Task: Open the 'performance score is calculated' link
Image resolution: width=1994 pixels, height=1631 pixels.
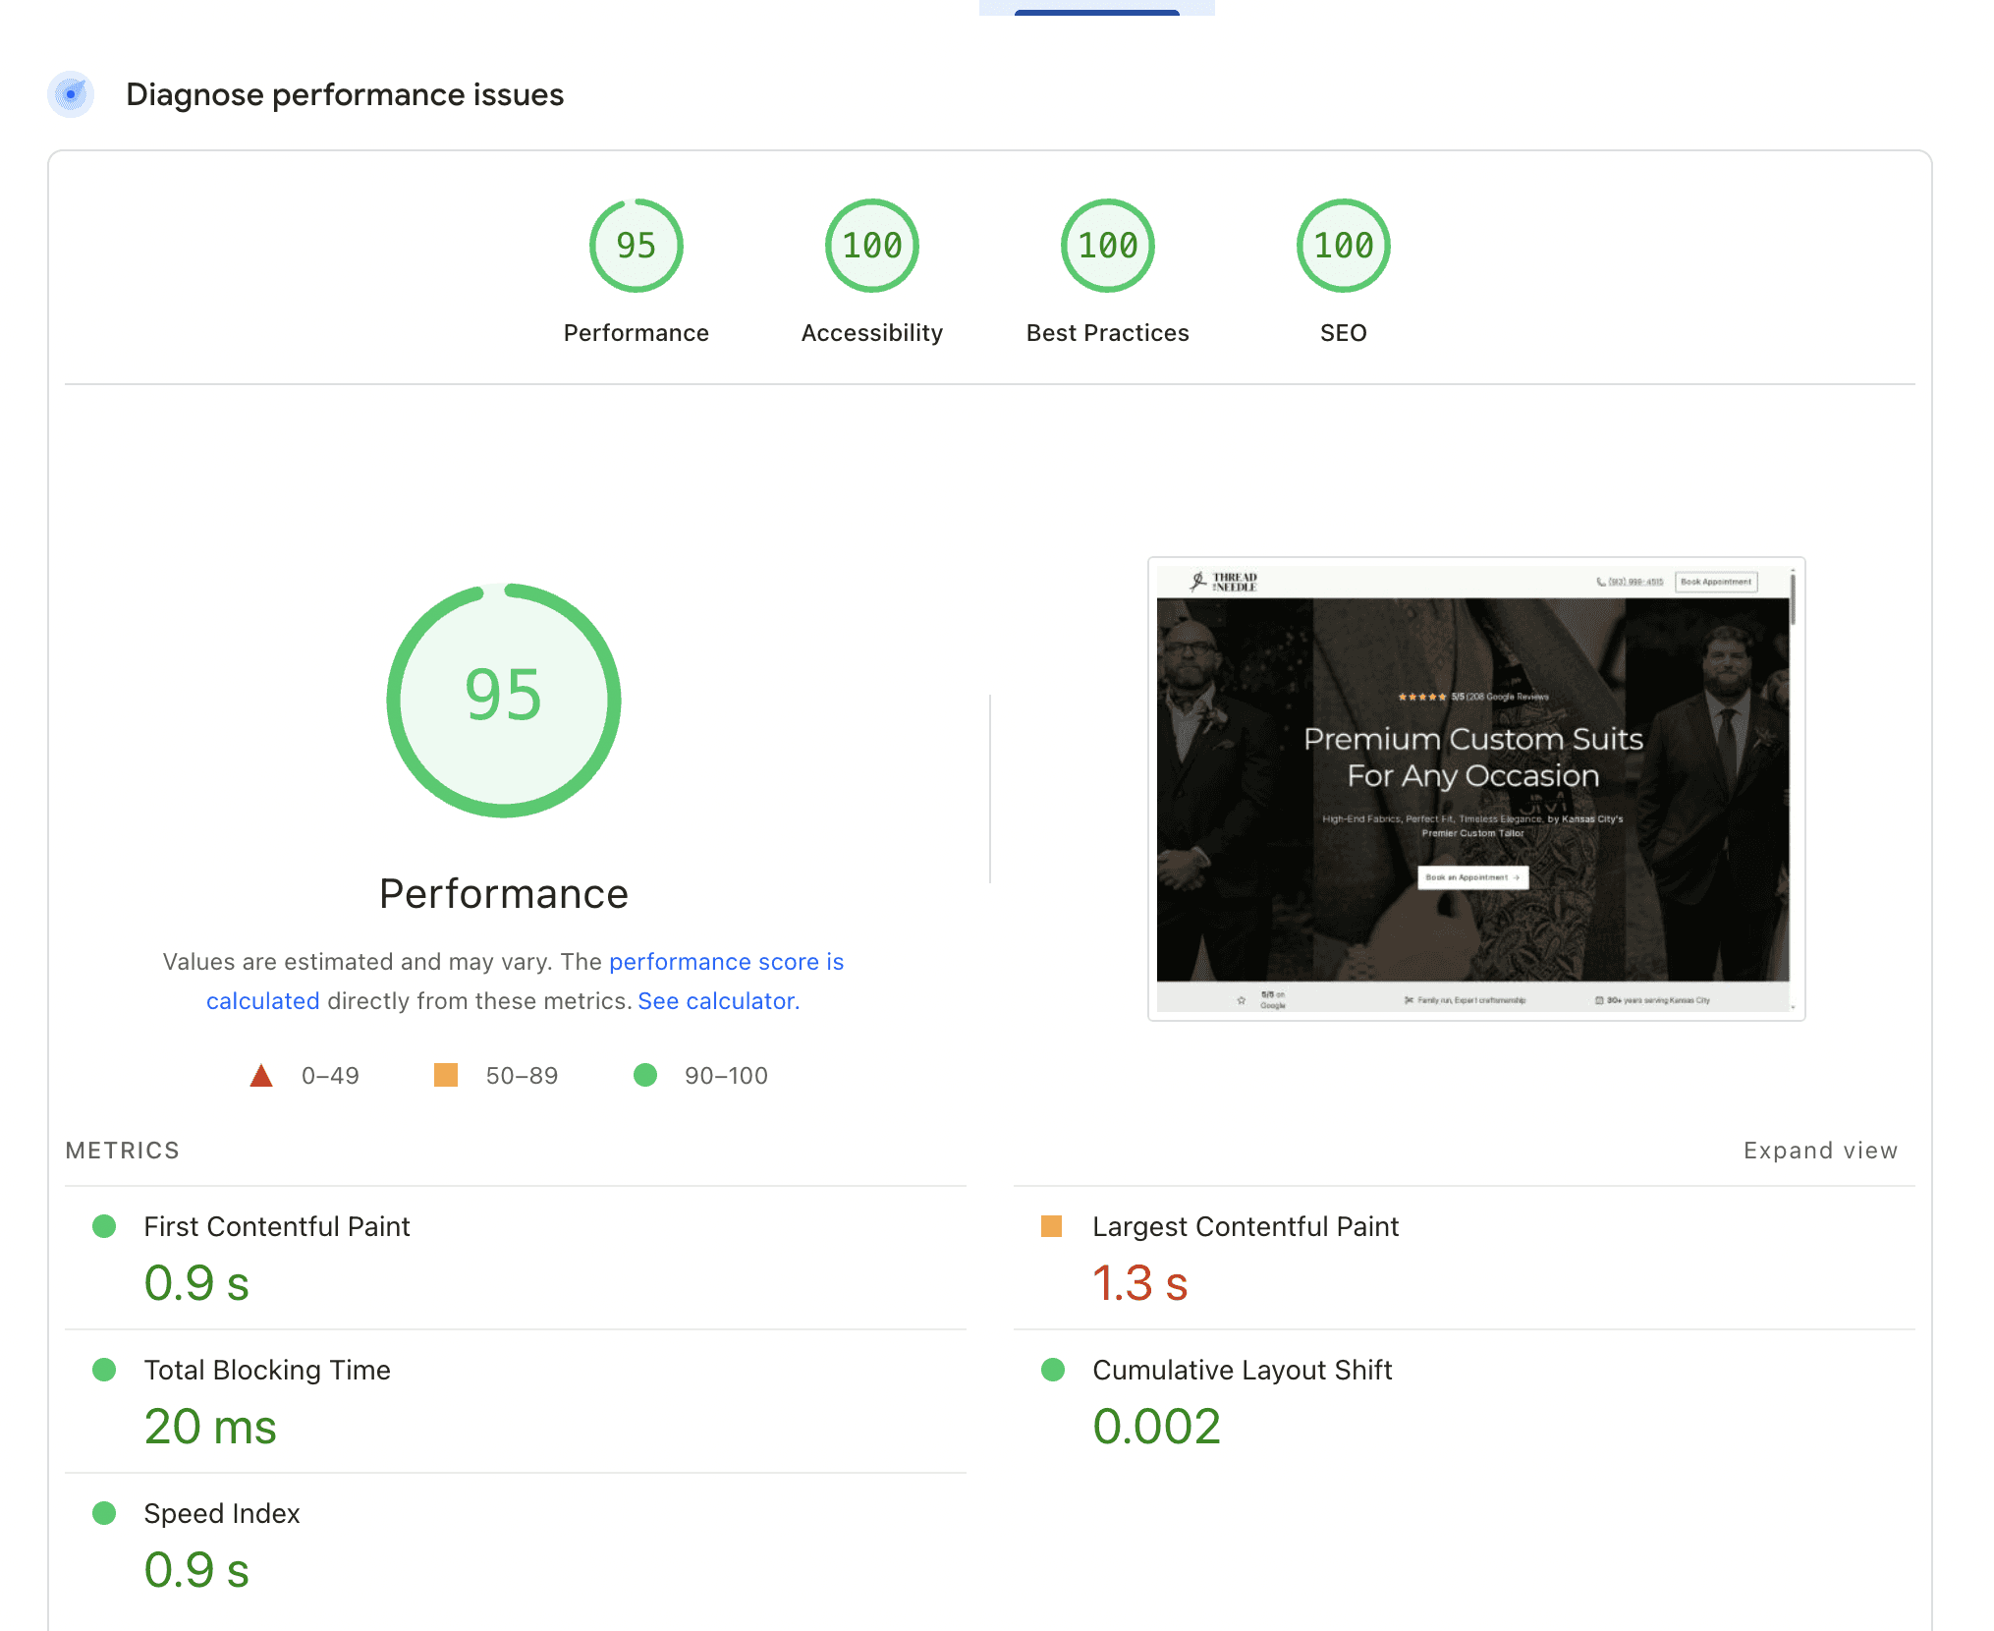Action: [725, 962]
